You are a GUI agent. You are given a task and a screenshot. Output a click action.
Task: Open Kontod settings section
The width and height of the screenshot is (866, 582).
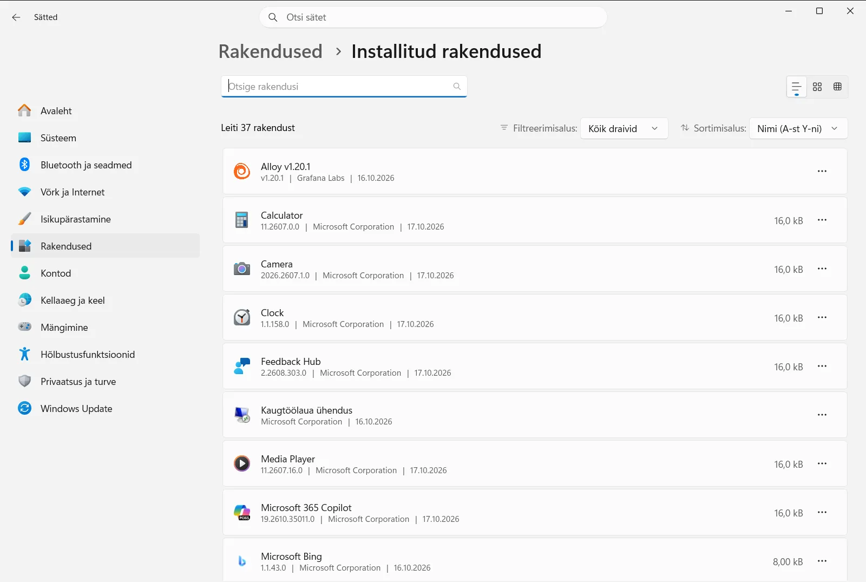pyautogui.click(x=106, y=273)
